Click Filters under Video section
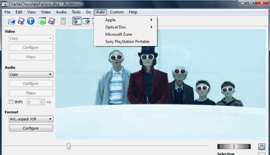 point(31,57)
